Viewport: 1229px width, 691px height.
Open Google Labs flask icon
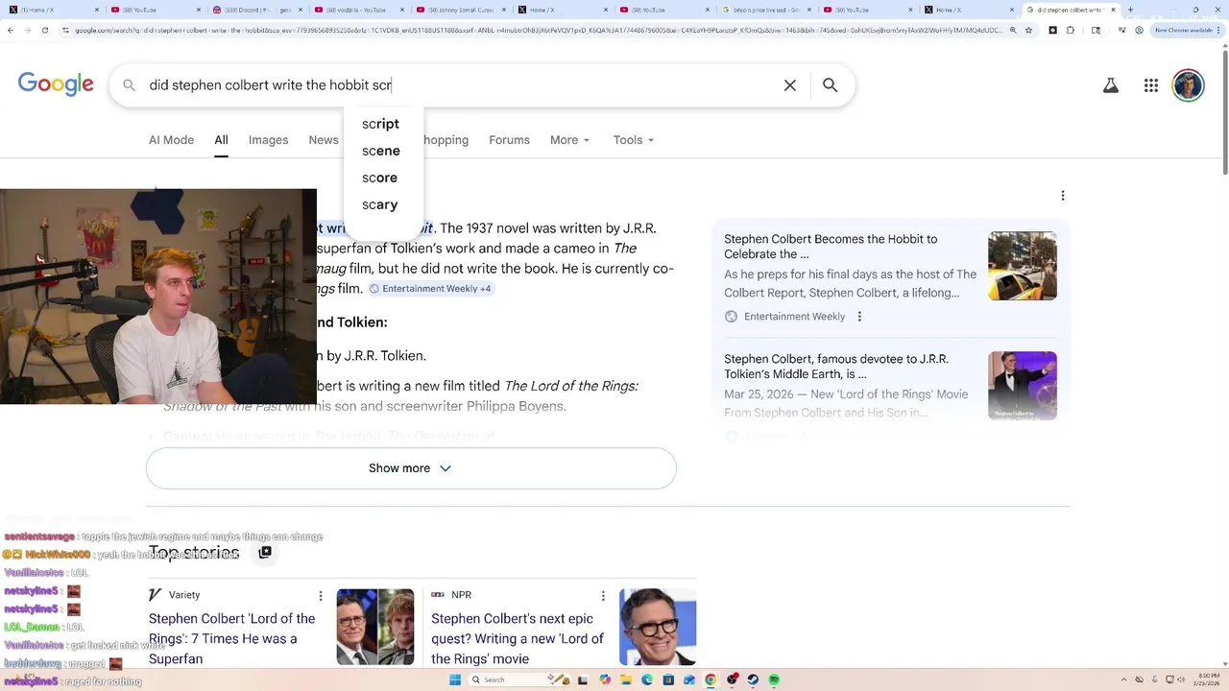pyautogui.click(x=1111, y=85)
